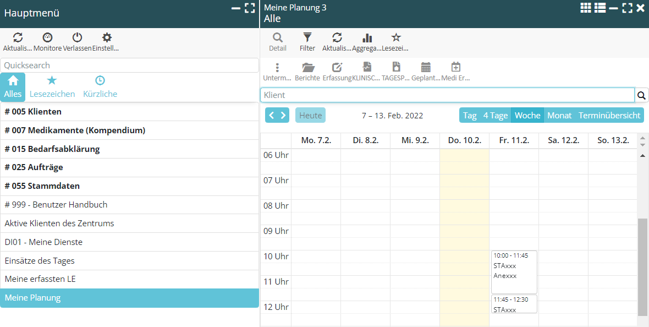The width and height of the screenshot is (649, 327).
Task: Open the Geplant calendar icon
Action: click(426, 68)
